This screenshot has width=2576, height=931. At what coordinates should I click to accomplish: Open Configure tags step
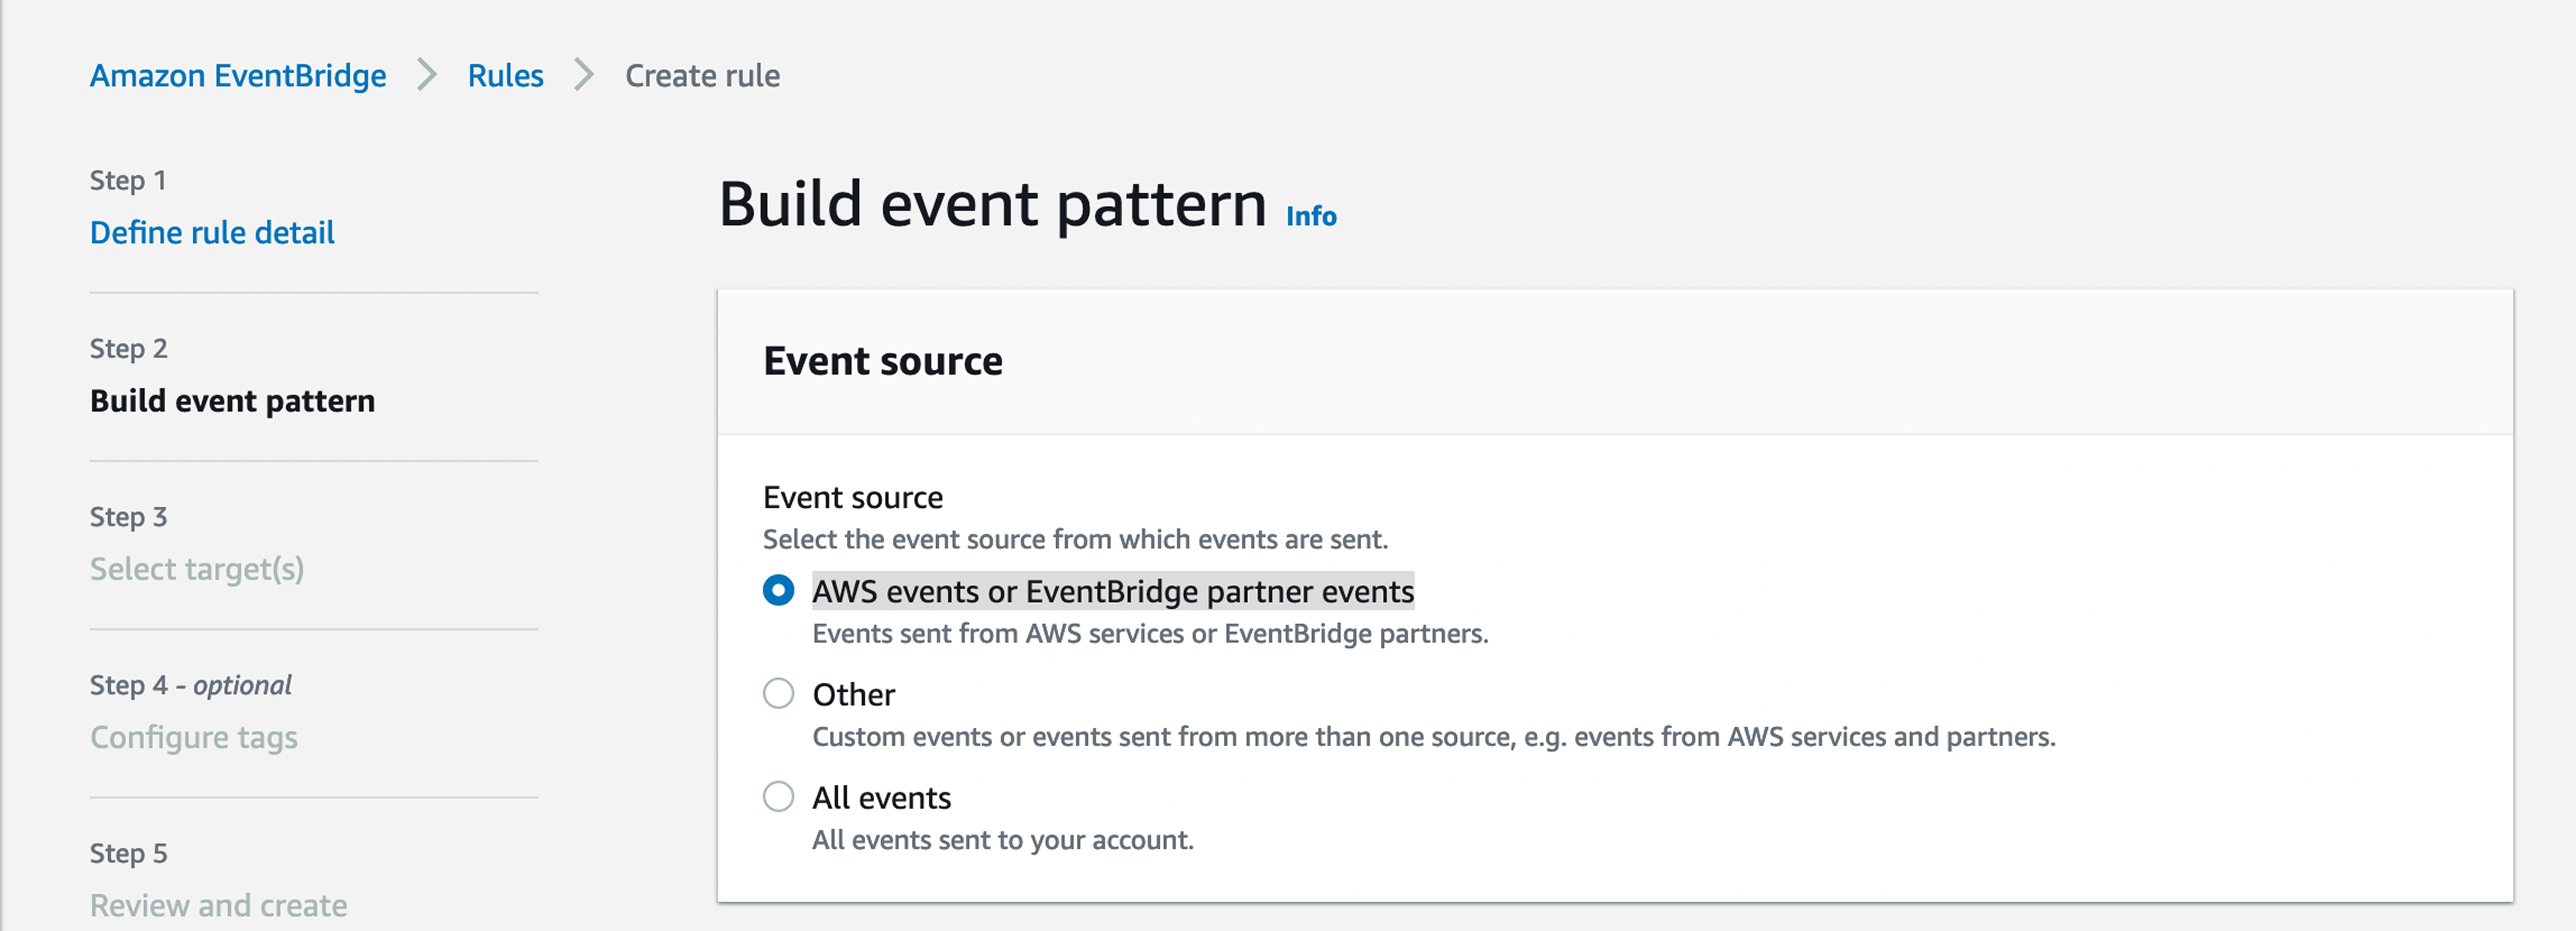[194, 737]
